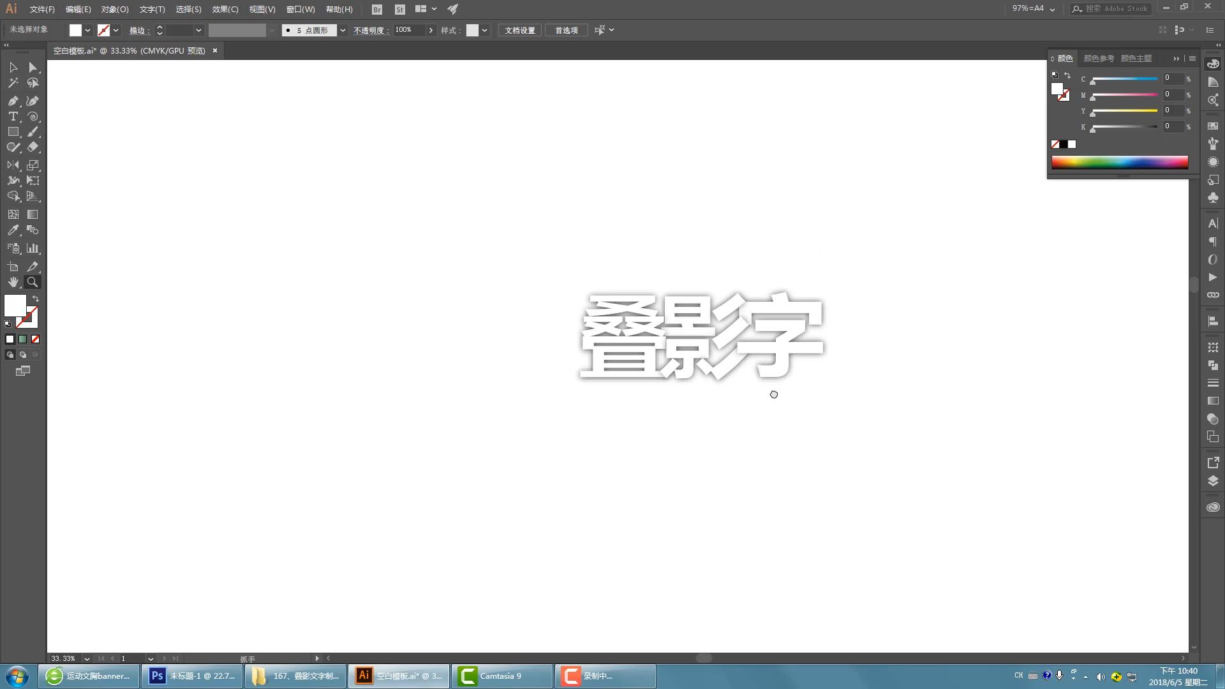Expand the stroke weight dropdown
Viewport: 1225px width, 689px height.
point(198,31)
